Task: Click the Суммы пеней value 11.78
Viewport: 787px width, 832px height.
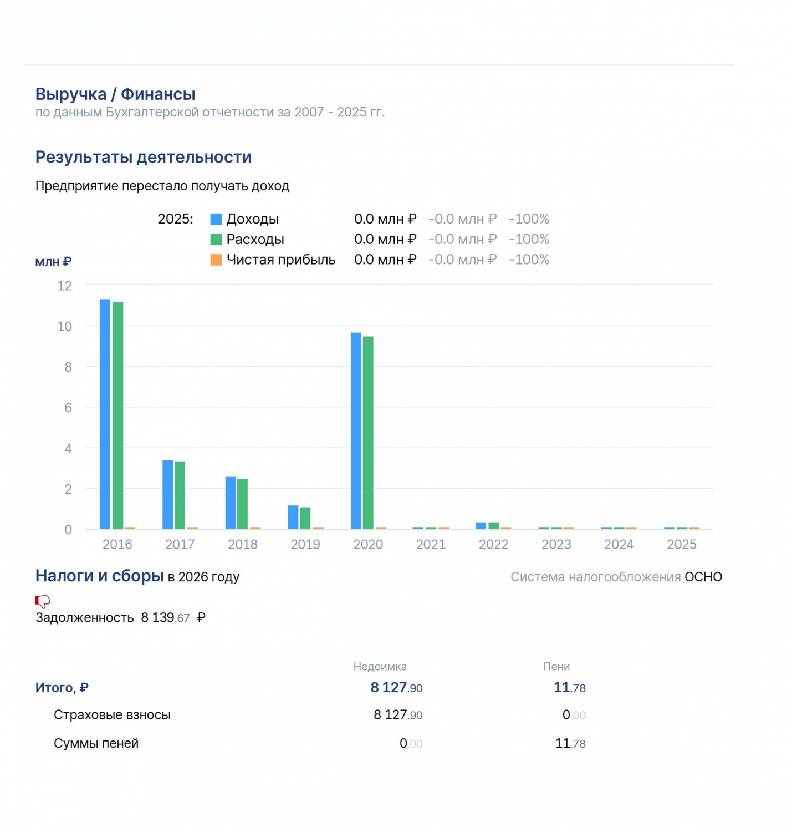Action: (571, 743)
